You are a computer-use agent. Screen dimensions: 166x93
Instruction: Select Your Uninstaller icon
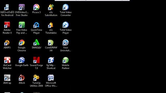coord(66,42)
